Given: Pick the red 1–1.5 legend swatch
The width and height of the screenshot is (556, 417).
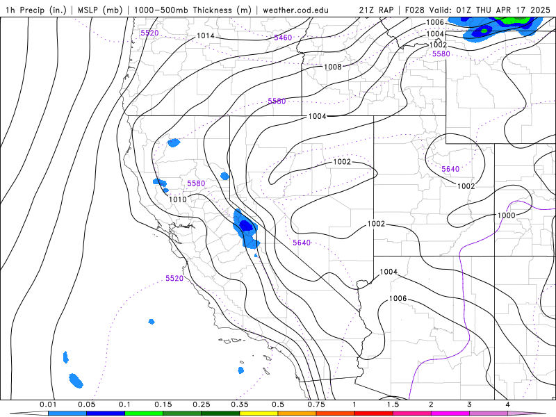Looking at the screenshot, I should click(373, 414).
